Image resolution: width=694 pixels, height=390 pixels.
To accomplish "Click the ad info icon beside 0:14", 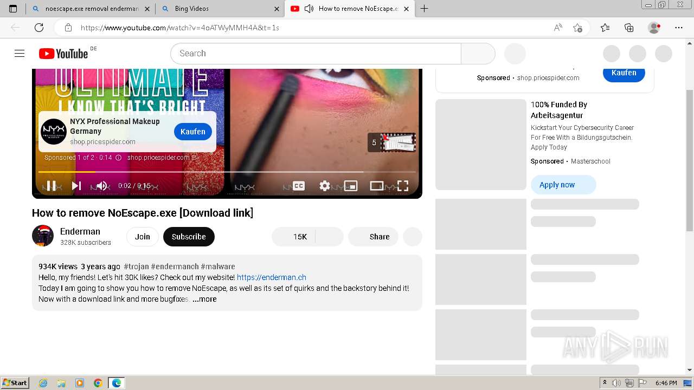I will point(118,158).
